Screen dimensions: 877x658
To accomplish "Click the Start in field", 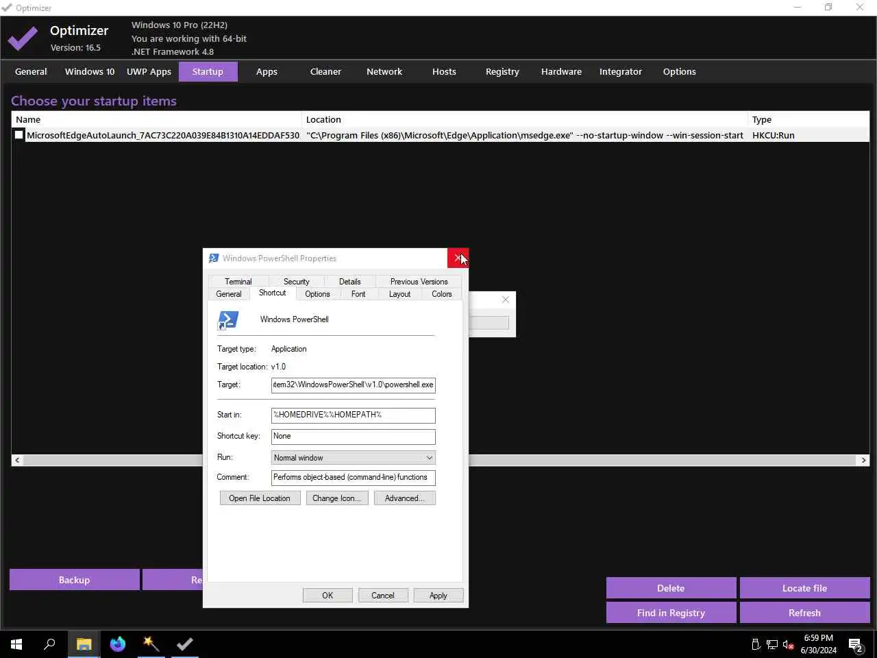I will [354, 415].
